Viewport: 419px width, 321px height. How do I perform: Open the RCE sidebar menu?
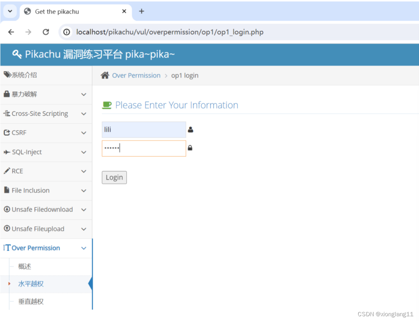pos(46,171)
